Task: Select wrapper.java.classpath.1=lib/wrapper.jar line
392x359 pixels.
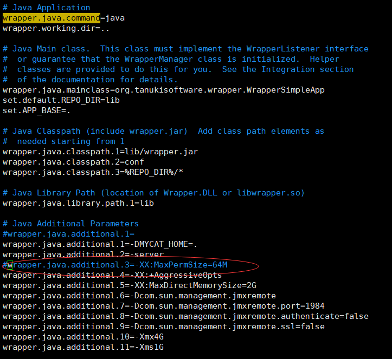Action: (x=100, y=152)
